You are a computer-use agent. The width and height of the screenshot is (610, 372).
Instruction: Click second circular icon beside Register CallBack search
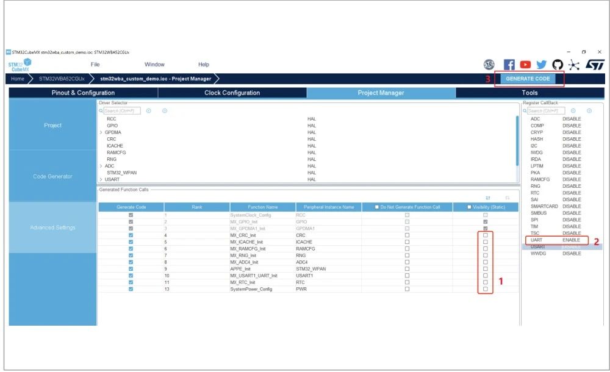589,111
